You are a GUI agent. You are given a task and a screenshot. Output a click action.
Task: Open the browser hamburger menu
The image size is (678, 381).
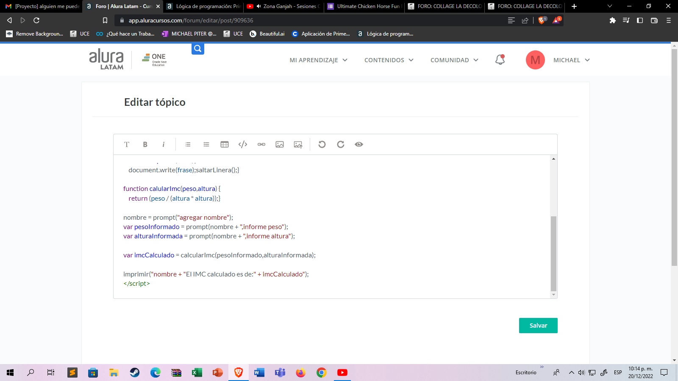pyautogui.click(x=669, y=20)
